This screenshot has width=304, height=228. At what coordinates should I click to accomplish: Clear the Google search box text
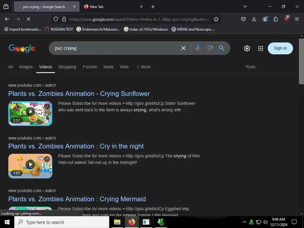[183, 48]
